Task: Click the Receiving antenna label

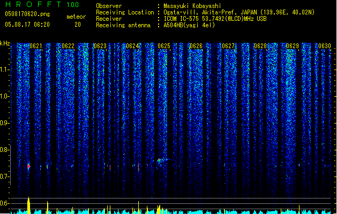Action: [123, 25]
